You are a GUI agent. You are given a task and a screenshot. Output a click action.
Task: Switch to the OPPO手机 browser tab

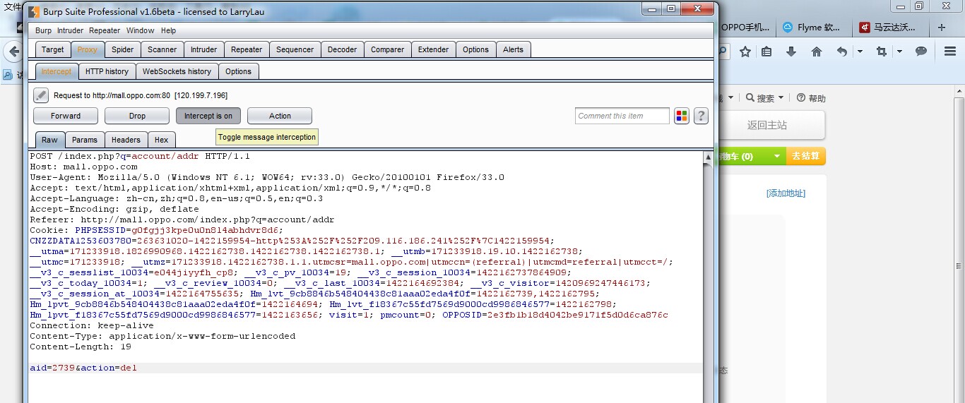(x=746, y=28)
